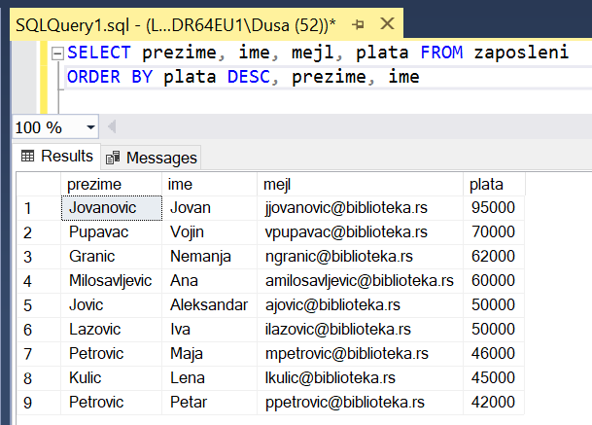The width and height of the screenshot is (592, 425).
Task: Click the mejl column header
Action: [278, 184]
